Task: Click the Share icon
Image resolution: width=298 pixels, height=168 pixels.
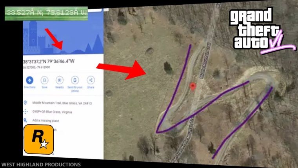Action: pyautogui.click(x=91, y=80)
